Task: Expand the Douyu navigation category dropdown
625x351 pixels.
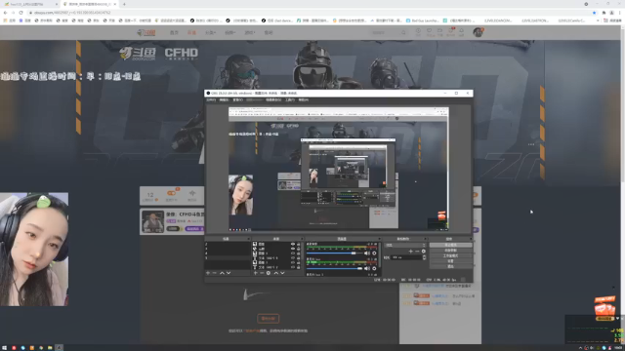Action: pos(211,32)
